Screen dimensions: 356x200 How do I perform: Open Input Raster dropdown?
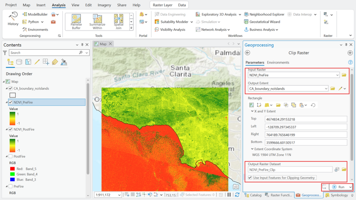pyautogui.click(x=337, y=75)
